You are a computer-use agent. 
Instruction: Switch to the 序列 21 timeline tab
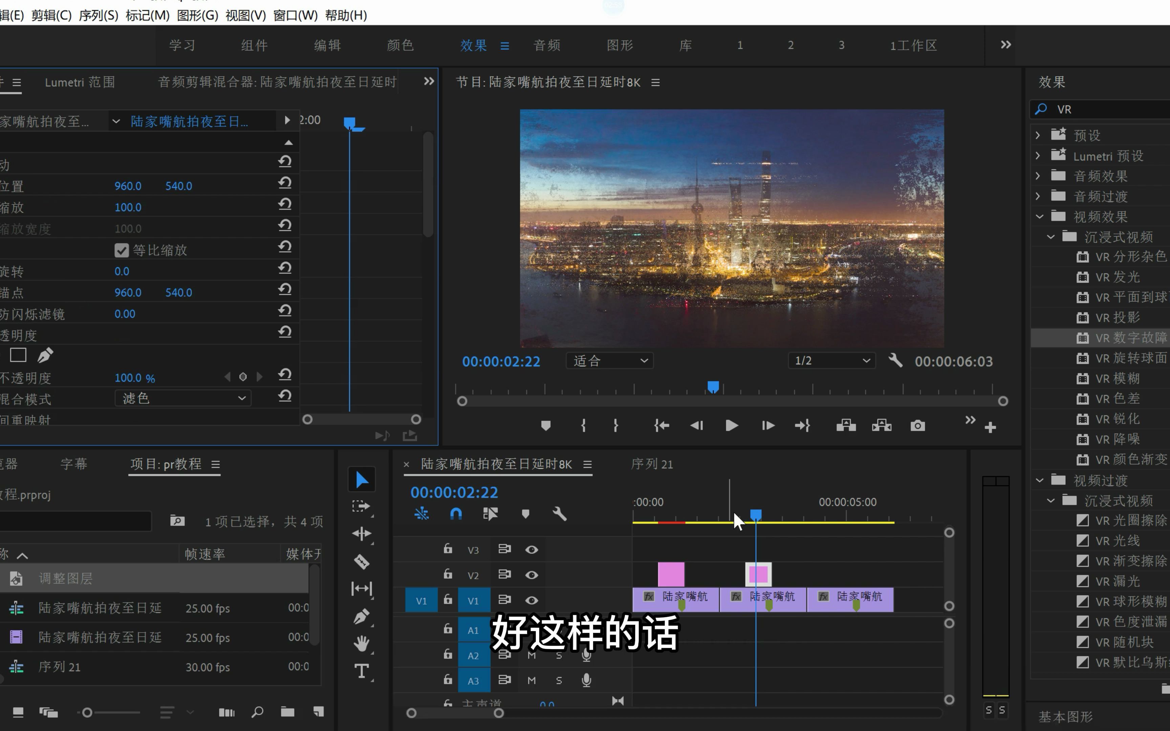tap(651, 464)
